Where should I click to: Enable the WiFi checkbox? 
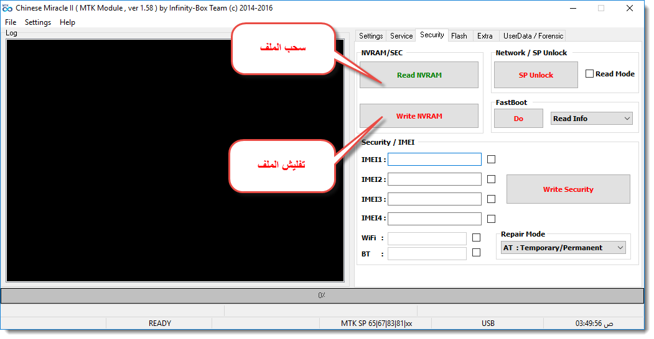[476, 238]
